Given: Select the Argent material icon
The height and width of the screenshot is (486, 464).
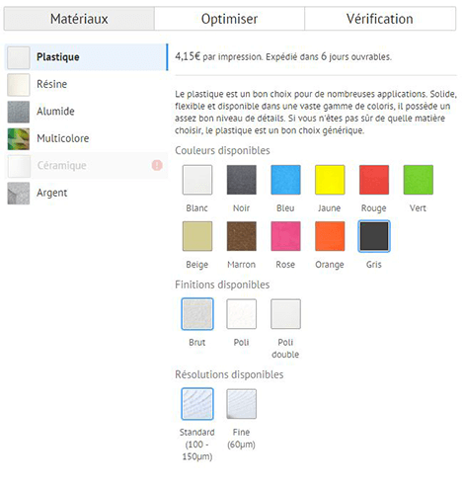Looking at the screenshot, I should pyautogui.click(x=19, y=194).
